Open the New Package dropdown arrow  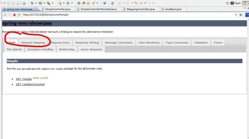(x=64, y=3)
